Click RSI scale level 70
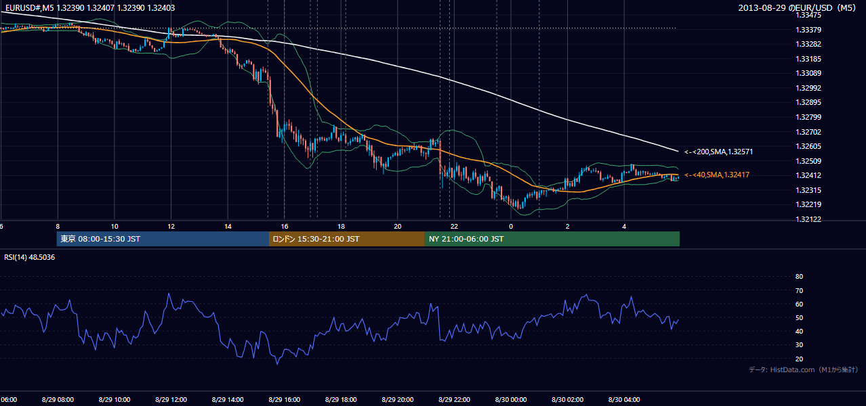The width and height of the screenshot is (866, 406). coord(799,290)
